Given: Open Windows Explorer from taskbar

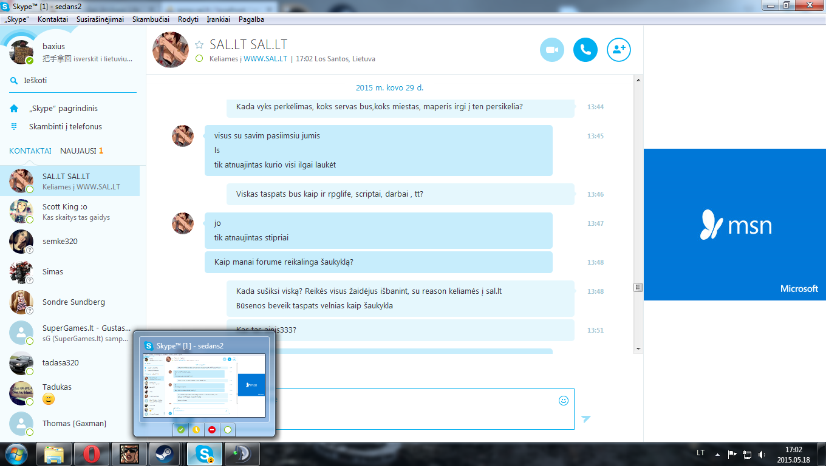Looking at the screenshot, I should point(54,454).
